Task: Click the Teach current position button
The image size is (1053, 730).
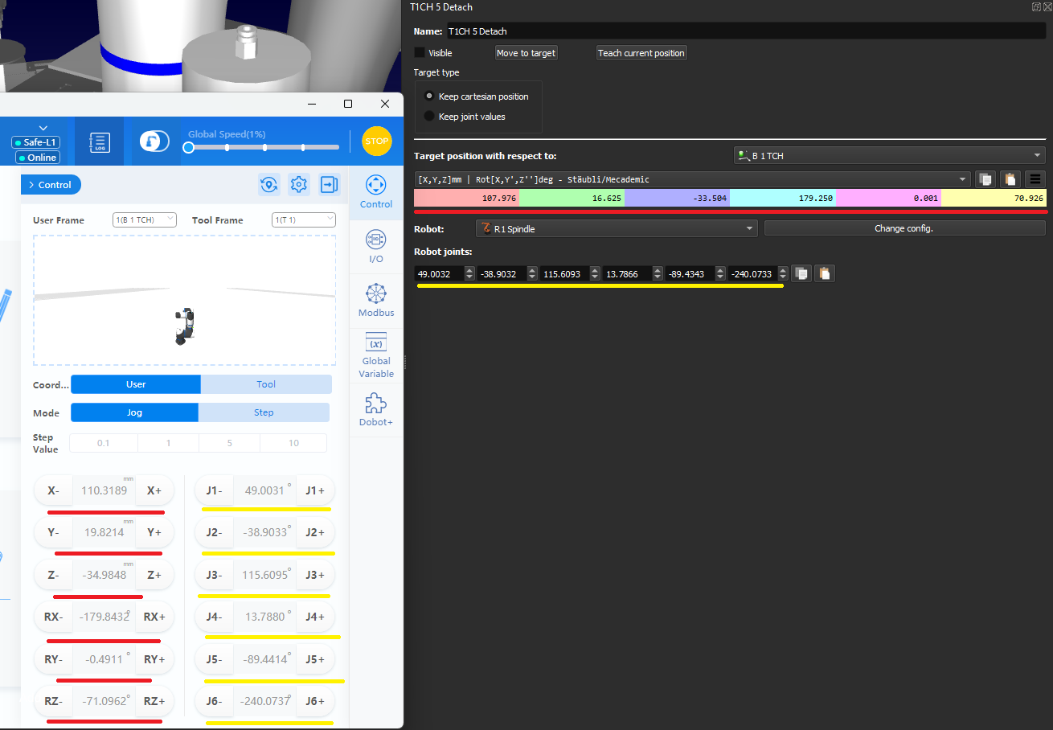Action: pos(641,53)
